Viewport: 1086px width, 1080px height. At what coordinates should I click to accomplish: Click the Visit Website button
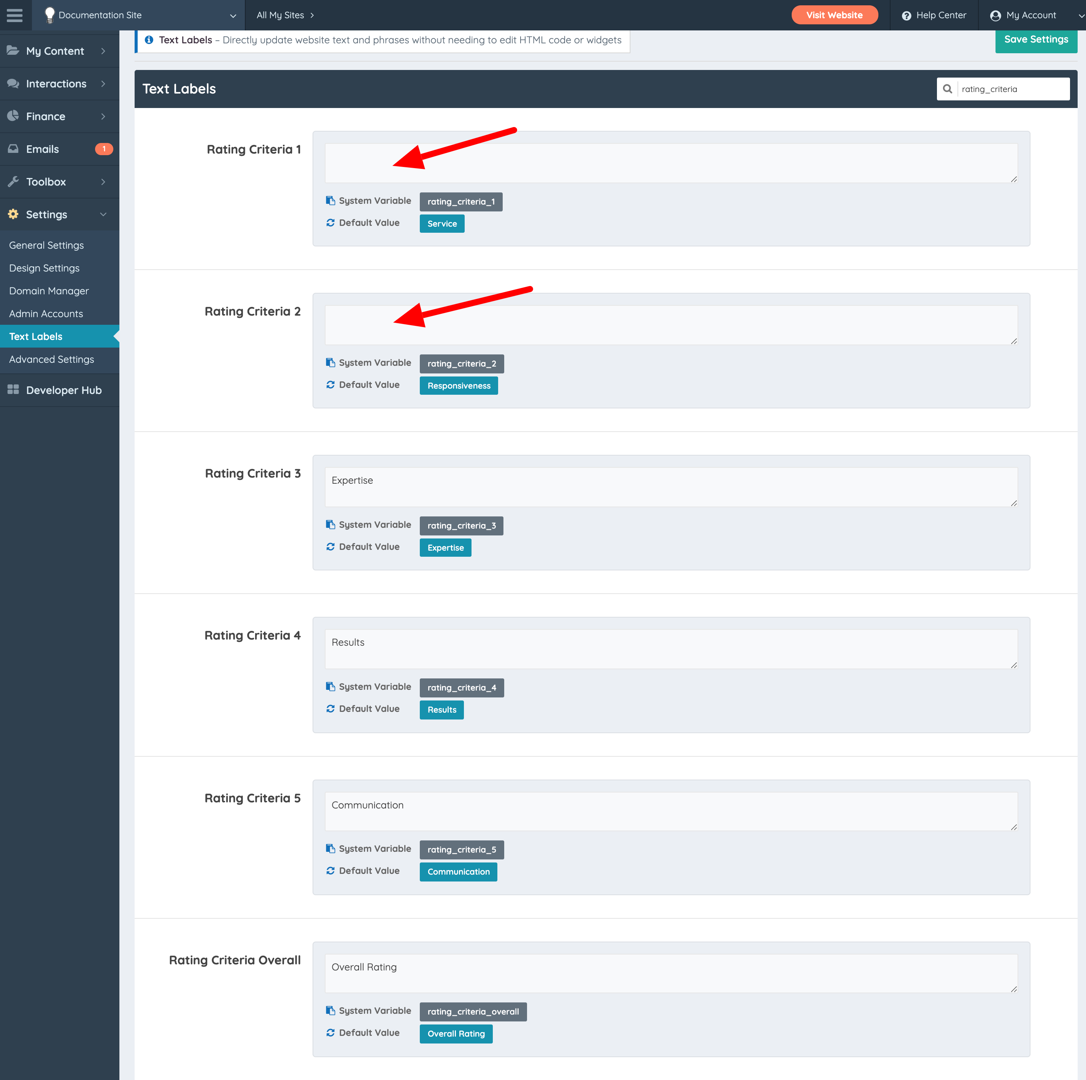pos(834,15)
